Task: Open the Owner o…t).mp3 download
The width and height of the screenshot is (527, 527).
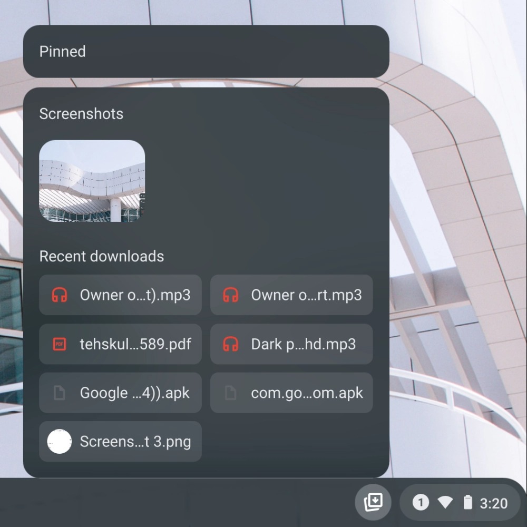Action: (135, 295)
